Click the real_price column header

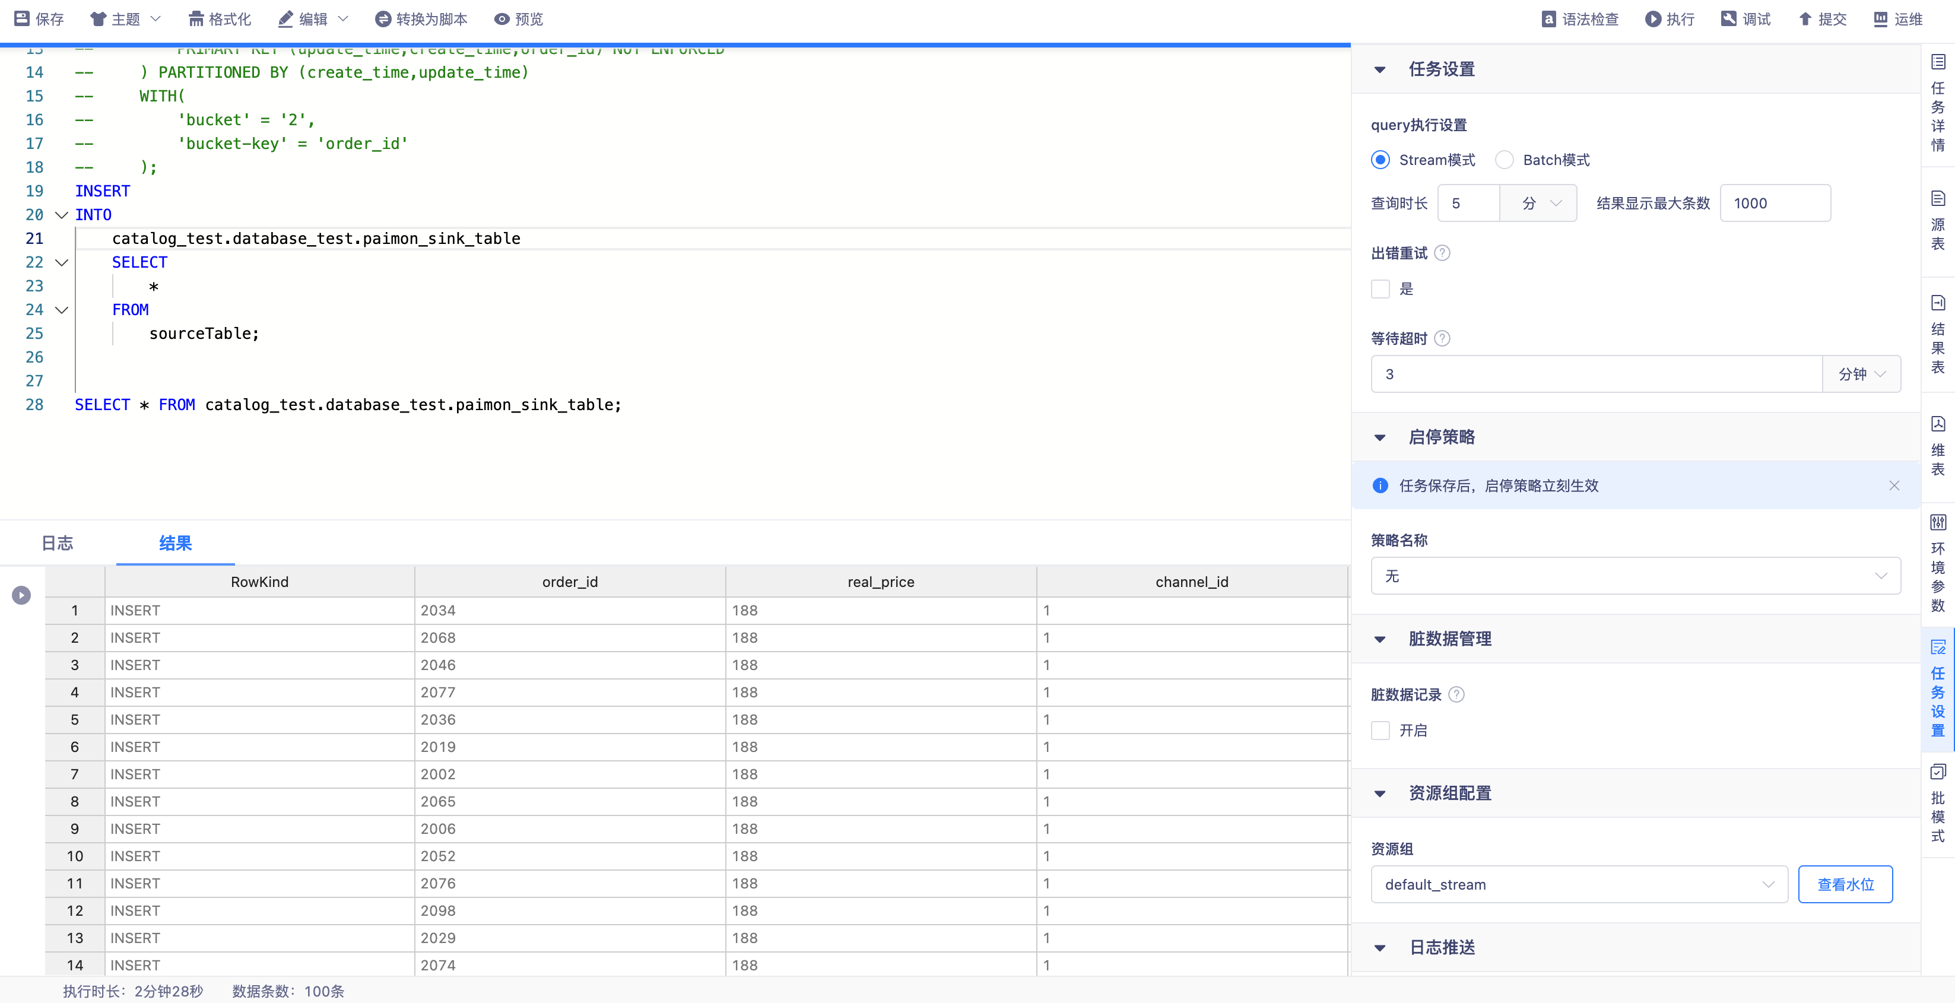881,582
